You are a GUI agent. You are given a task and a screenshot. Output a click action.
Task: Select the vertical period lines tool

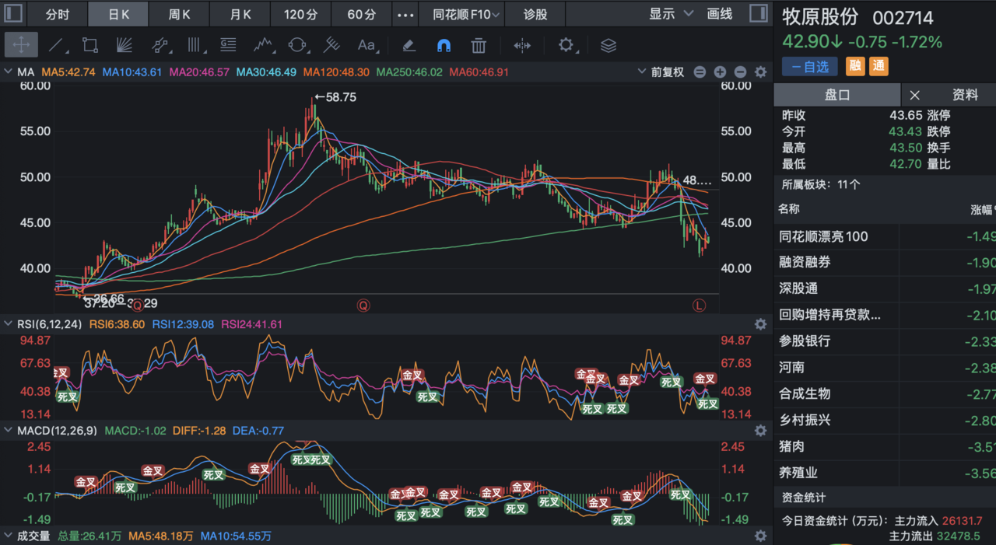[194, 45]
